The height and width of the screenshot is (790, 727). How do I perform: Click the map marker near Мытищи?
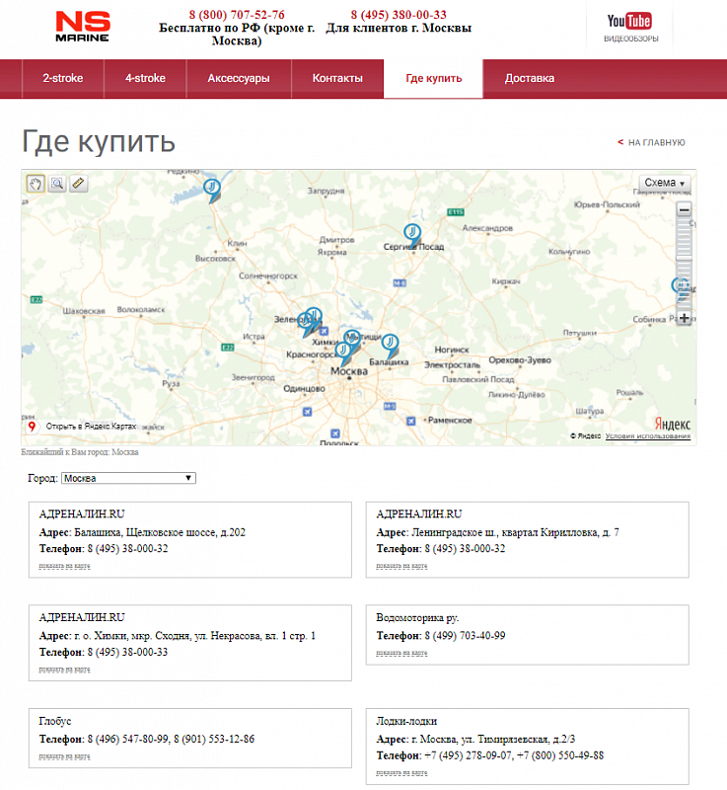[352, 341]
